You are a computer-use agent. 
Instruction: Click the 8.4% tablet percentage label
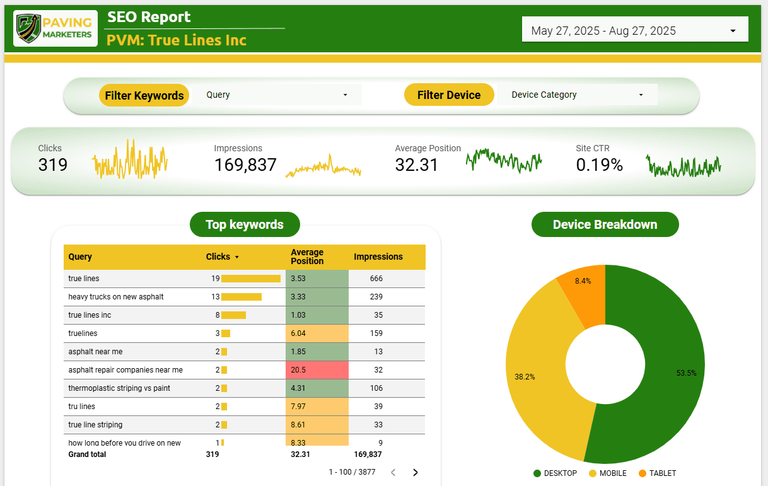[x=583, y=281]
